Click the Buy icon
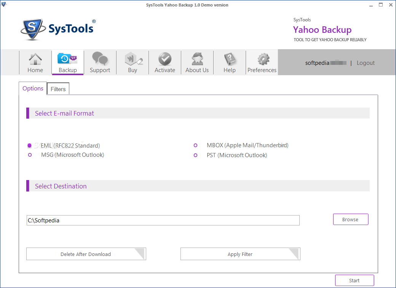Image resolution: width=396 pixels, height=288 pixels. pos(132,62)
